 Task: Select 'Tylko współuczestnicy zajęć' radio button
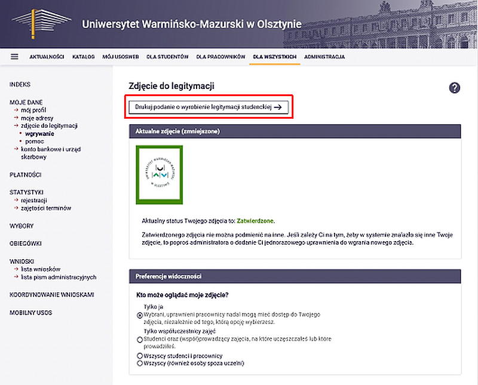140,339
